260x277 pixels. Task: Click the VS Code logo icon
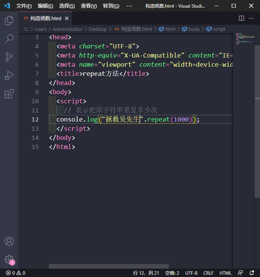[x=7, y=6]
